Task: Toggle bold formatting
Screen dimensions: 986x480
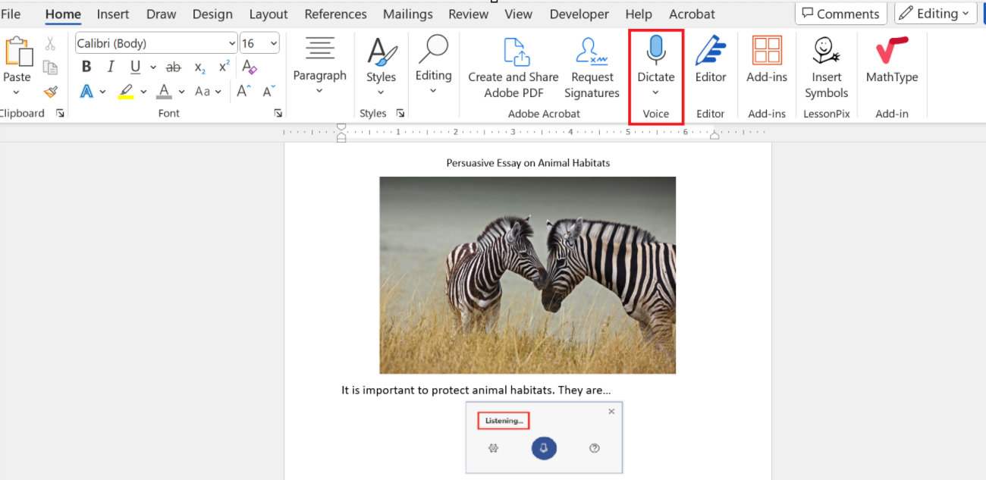Action: tap(86, 67)
